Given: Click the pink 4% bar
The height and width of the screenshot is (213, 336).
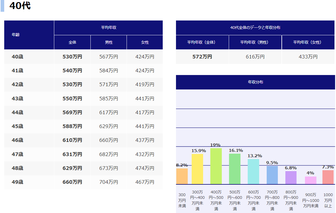Looking at the screenshot, I should click(310, 180).
